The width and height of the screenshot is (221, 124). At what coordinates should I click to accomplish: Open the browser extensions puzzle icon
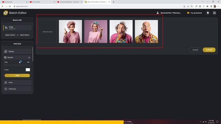[207, 6]
